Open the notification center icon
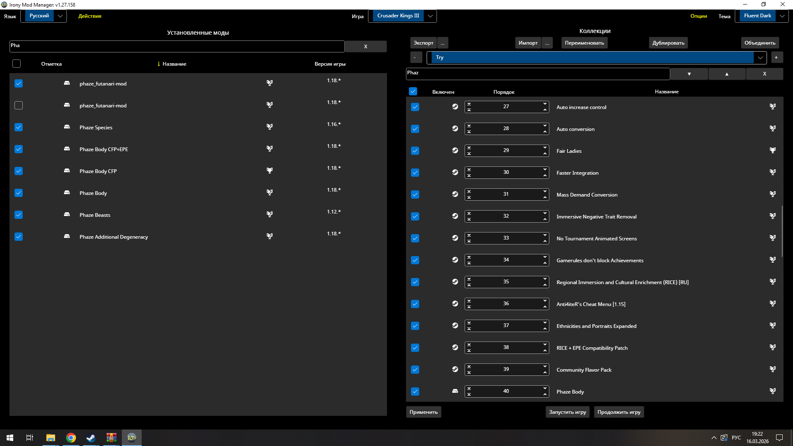793x446 pixels. point(779,438)
